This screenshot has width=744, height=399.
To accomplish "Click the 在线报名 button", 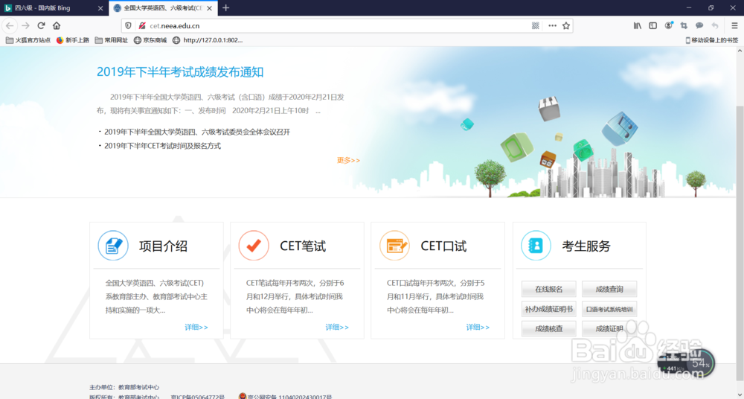I will 549,289.
